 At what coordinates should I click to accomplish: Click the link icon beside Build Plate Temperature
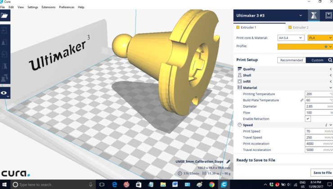302,100
